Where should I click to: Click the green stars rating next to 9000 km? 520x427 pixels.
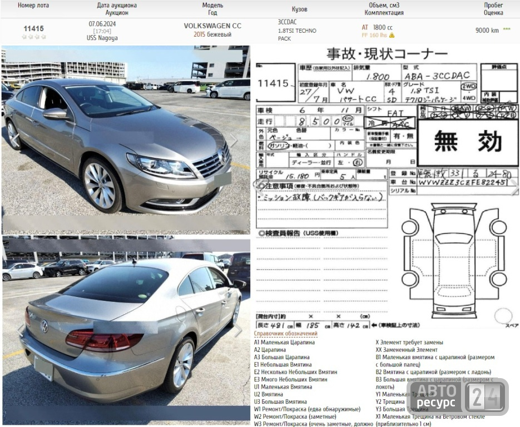[x=507, y=29]
